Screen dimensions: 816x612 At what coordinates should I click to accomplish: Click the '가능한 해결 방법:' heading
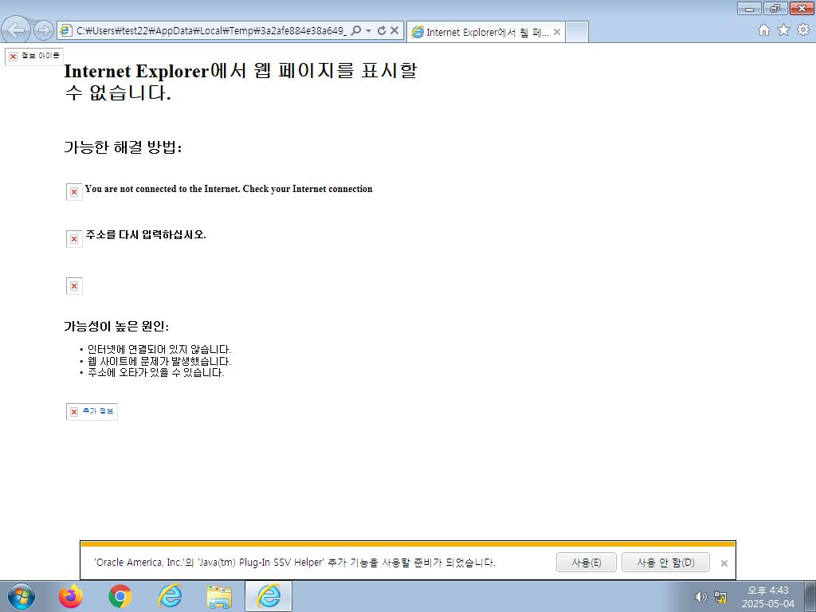[x=123, y=147]
